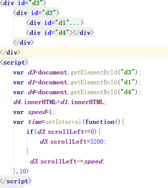Click the closing </script> tag
The height and width of the screenshot is (188, 168).
(16, 181)
